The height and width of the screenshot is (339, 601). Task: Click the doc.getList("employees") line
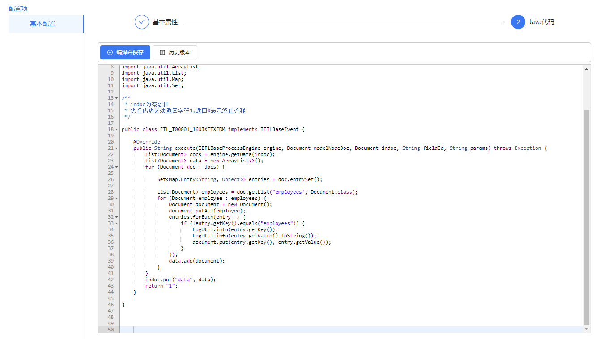258,192
